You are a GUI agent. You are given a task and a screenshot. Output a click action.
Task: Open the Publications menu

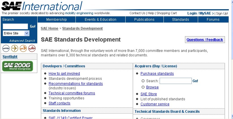pyautogui.click(x=144, y=20)
